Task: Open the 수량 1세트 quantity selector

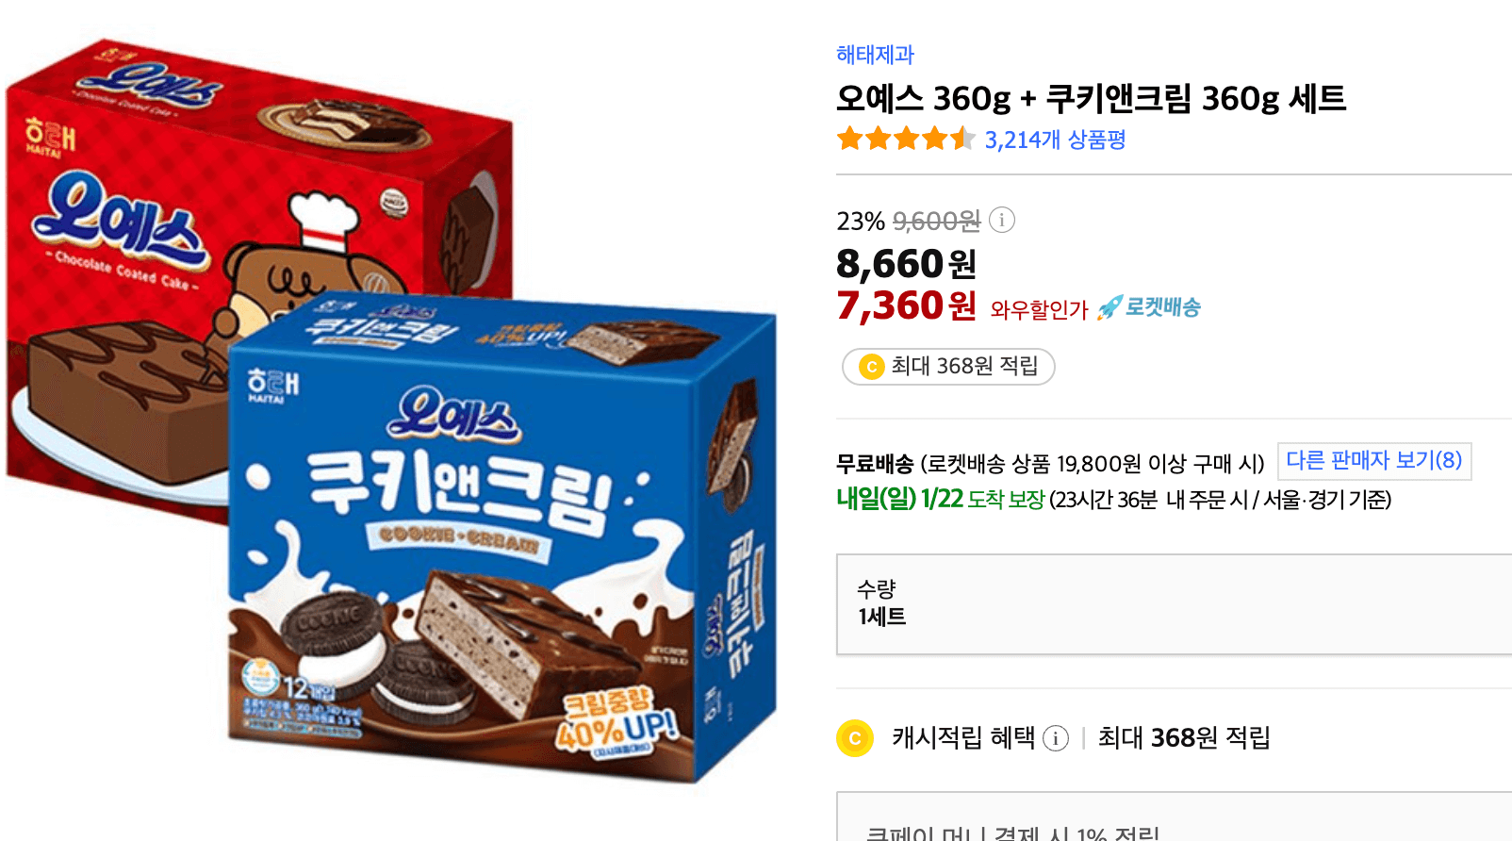Action: tap(1174, 604)
